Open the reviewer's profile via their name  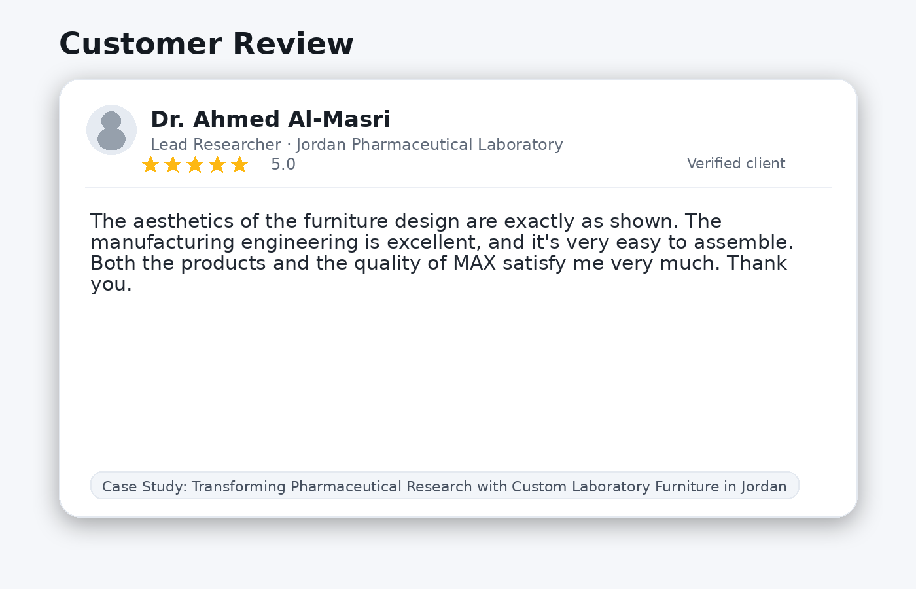tap(270, 119)
